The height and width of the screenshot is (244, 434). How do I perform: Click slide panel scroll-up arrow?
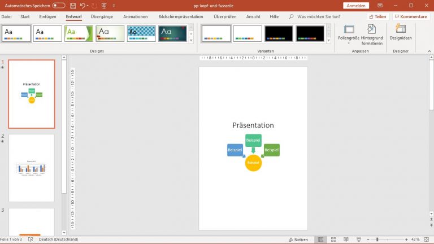pos(64,57)
